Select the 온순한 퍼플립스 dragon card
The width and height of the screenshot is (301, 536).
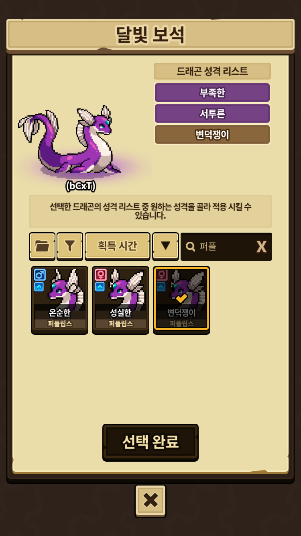[59, 300]
